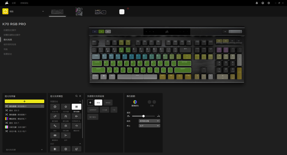Expand the lighting effects library chevron
The height and width of the screenshot is (155, 287).
42,150
